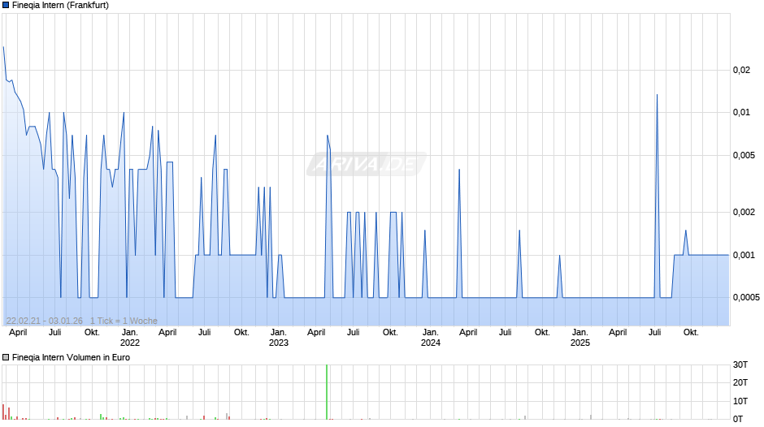Click the blue Fineqia Intern legend square
This screenshot has width=764, height=427.
click(x=6, y=6)
